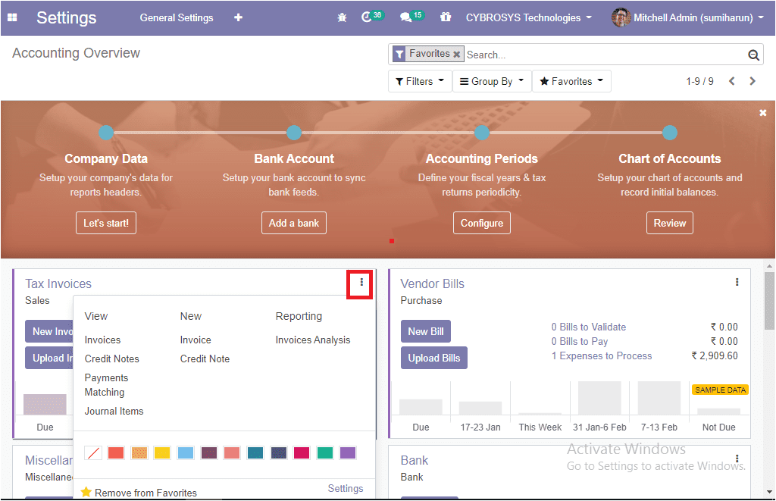Click Upload Bills button

(x=434, y=358)
